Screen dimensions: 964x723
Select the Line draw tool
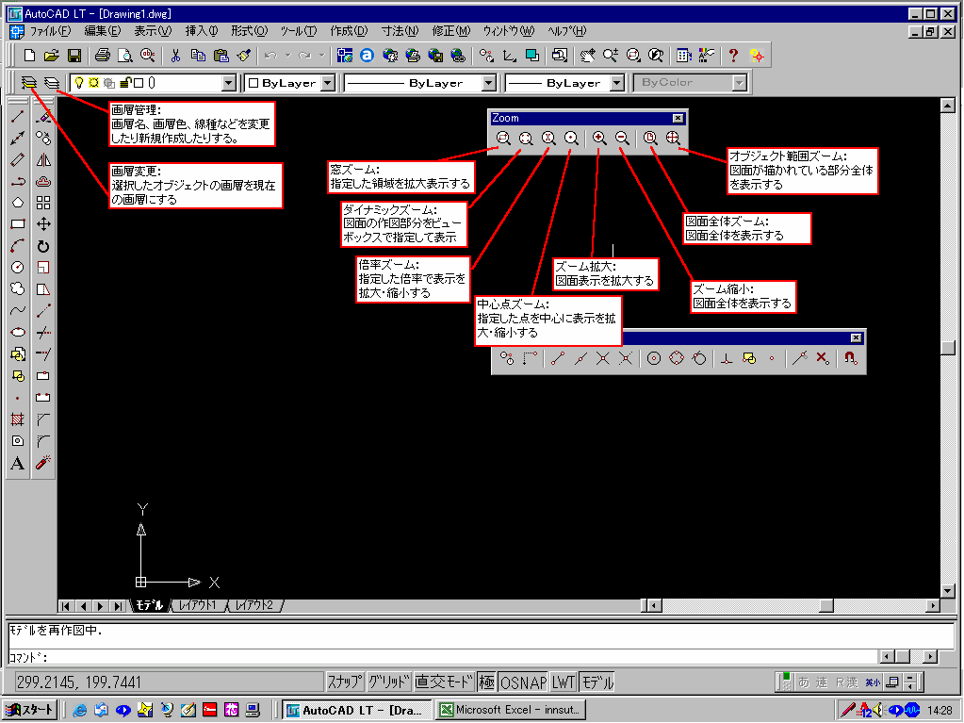(18, 116)
